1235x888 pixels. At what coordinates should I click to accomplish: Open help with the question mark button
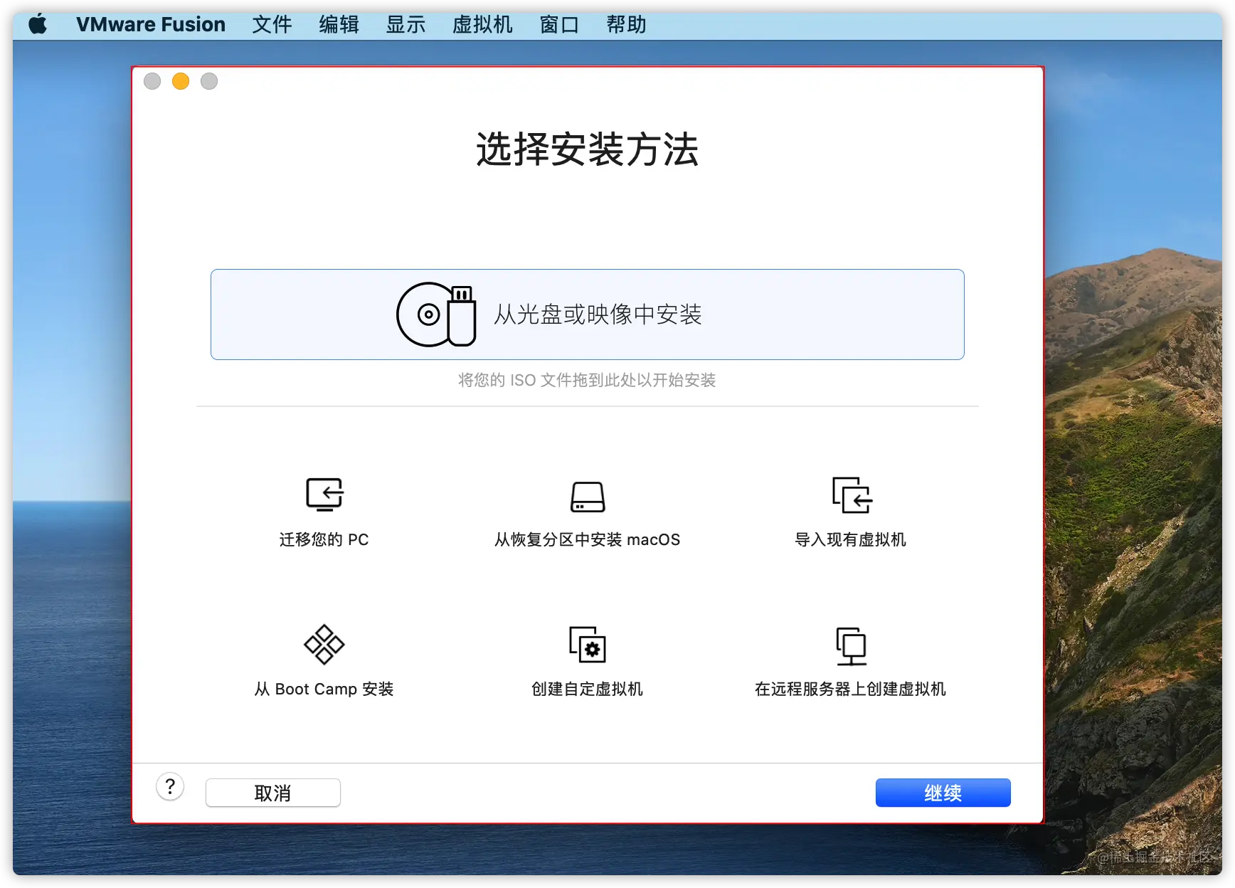click(x=170, y=787)
